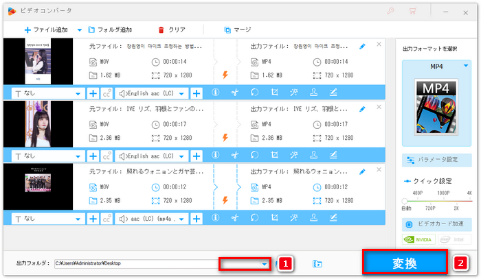The image size is (481, 279).
Task: Expand the output folder path dropdown
Action: tap(265, 264)
